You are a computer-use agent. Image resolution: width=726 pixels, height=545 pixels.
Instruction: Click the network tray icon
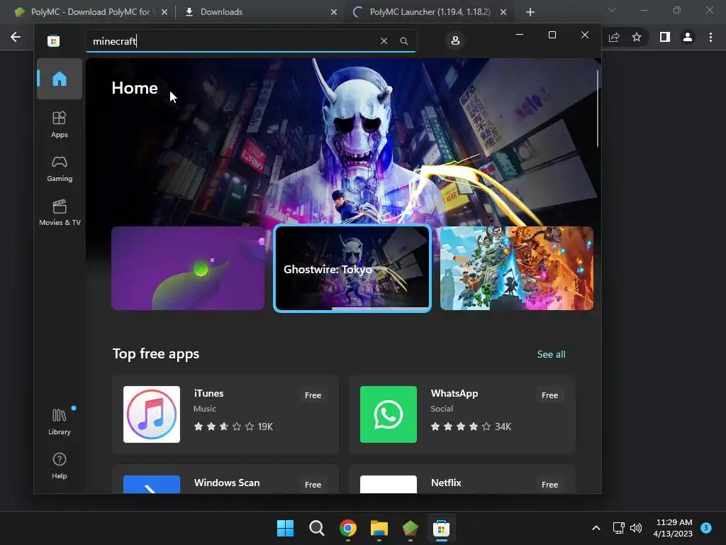pyautogui.click(x=618, y=528)
